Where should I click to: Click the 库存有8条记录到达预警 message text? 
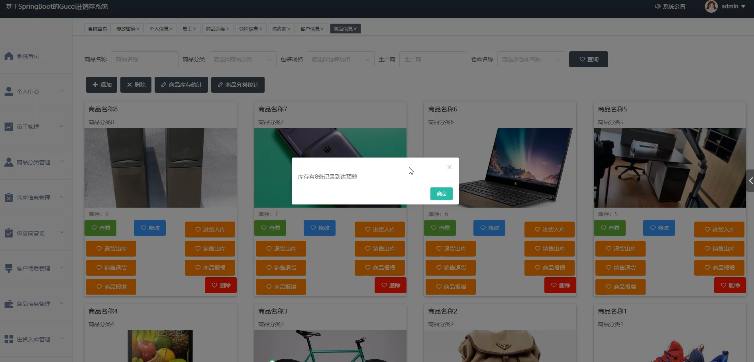point(328,177)
